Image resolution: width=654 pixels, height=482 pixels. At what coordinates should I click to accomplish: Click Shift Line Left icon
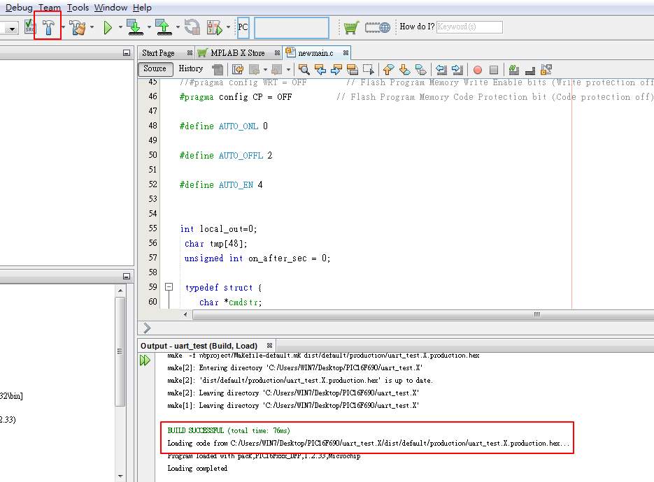[441, 70]
